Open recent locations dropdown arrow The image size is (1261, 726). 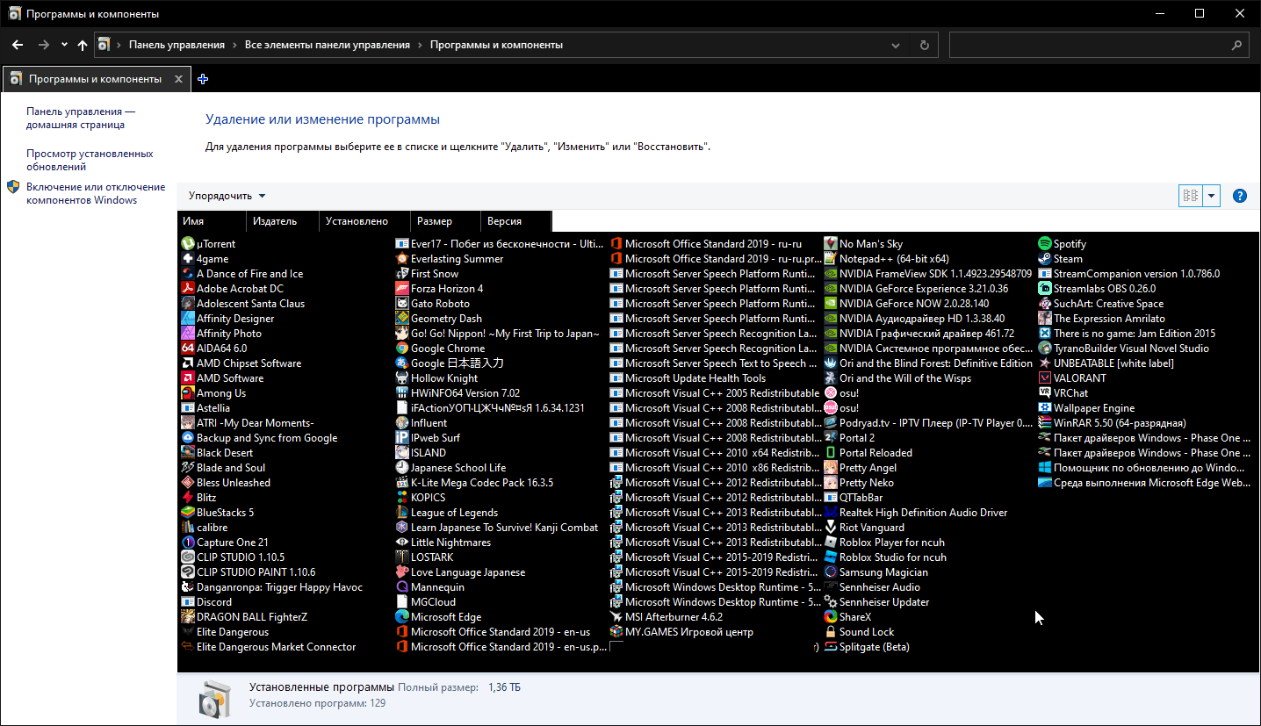click(64, 45)
